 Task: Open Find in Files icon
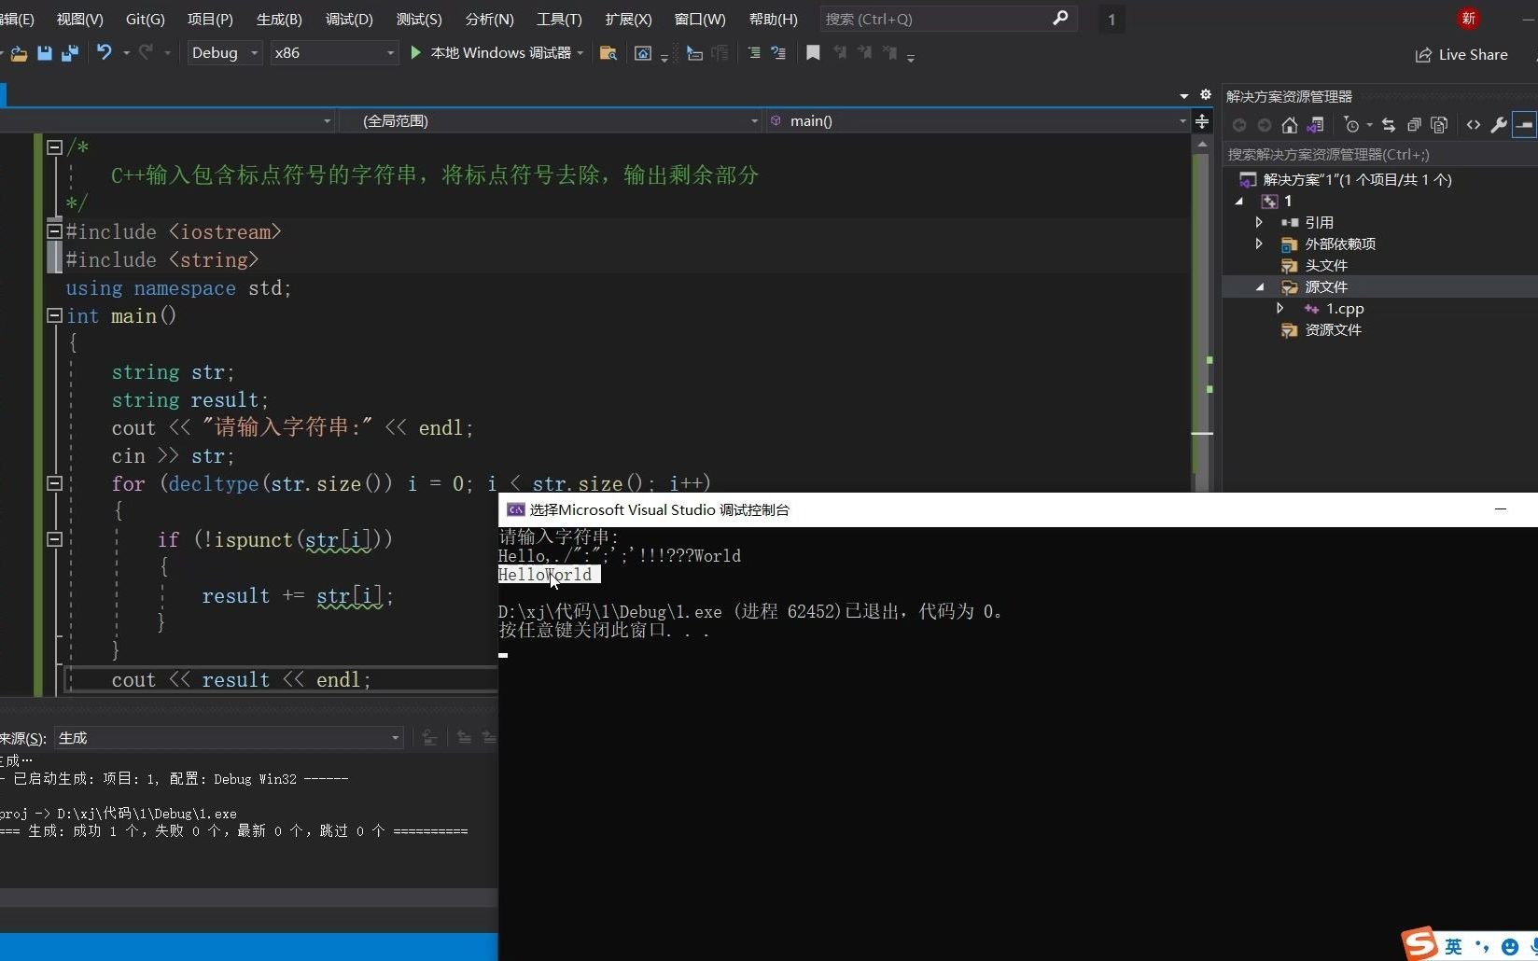[x=608, y=53]
